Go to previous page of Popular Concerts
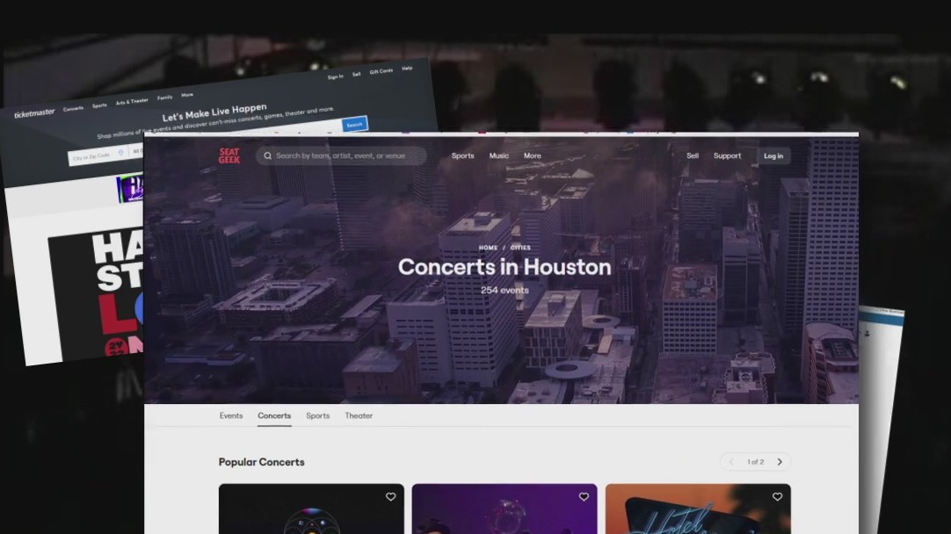 [x=731, y=462]
